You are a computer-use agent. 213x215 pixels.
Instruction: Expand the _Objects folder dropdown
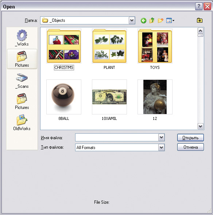point(132,20)
